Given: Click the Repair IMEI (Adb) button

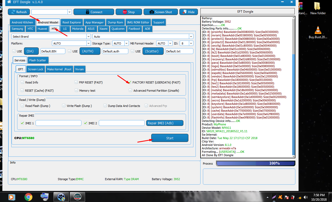Looking at the screenshot, I should pos(165,123).
